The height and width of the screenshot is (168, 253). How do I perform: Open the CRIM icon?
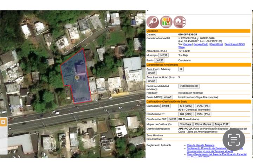166,22
